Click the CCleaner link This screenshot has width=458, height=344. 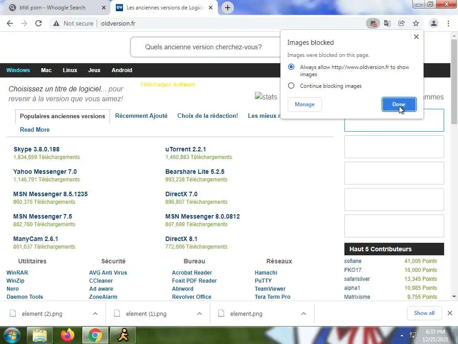[101, 281]
